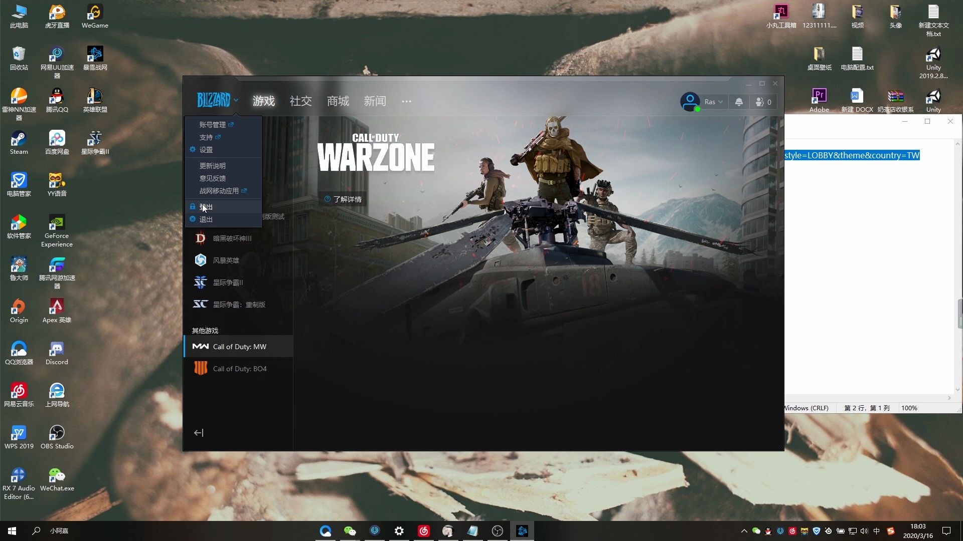This screenshot has height=541, width=963.
Task: Open 英雄联盟 desktop icon
Action: click(x=95, y=100)
